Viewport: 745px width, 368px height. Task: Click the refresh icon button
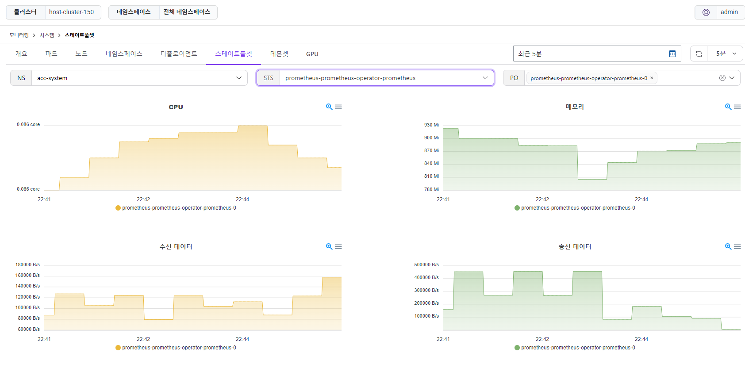coord(699,54)
